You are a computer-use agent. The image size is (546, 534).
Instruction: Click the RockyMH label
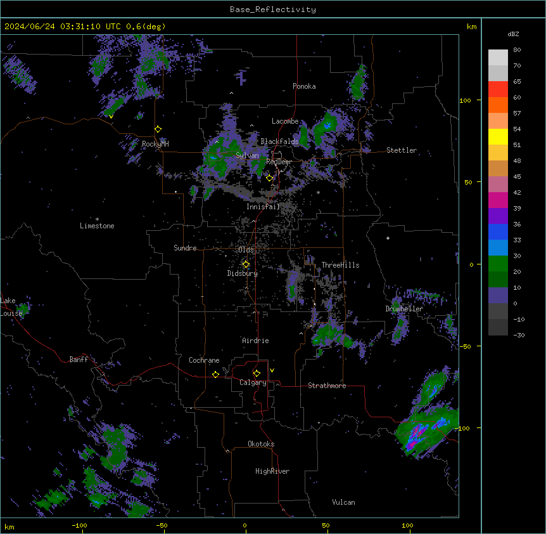(x=155, y=144)
